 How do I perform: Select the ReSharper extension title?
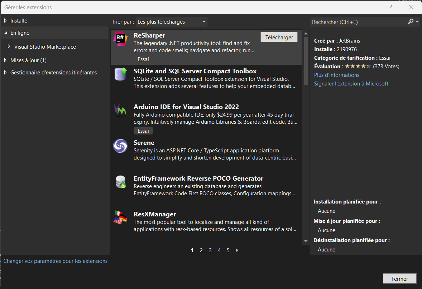tap(149, 35)
